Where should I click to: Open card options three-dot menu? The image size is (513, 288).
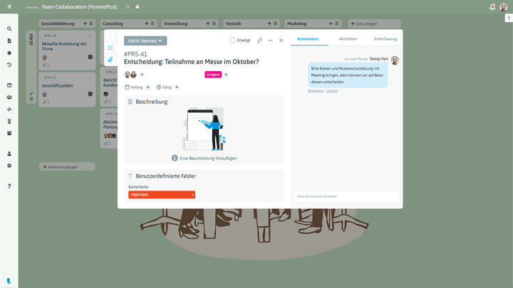tap(270, 41)
